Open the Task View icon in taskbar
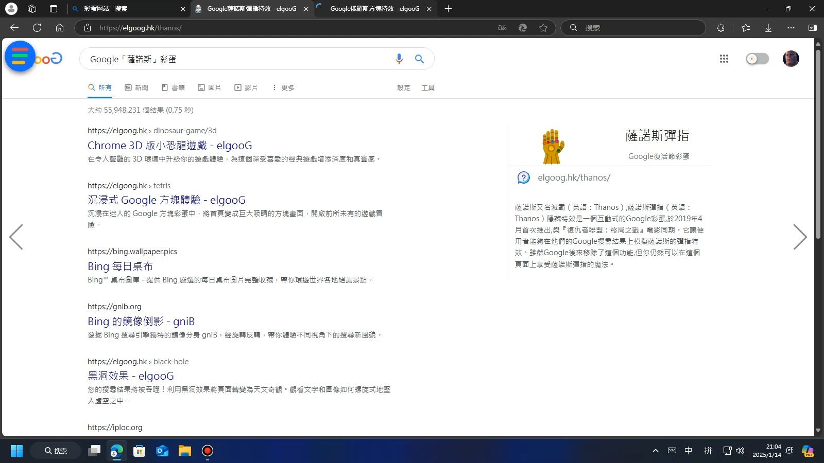824x463 pixels. click(x=94, y=451)
